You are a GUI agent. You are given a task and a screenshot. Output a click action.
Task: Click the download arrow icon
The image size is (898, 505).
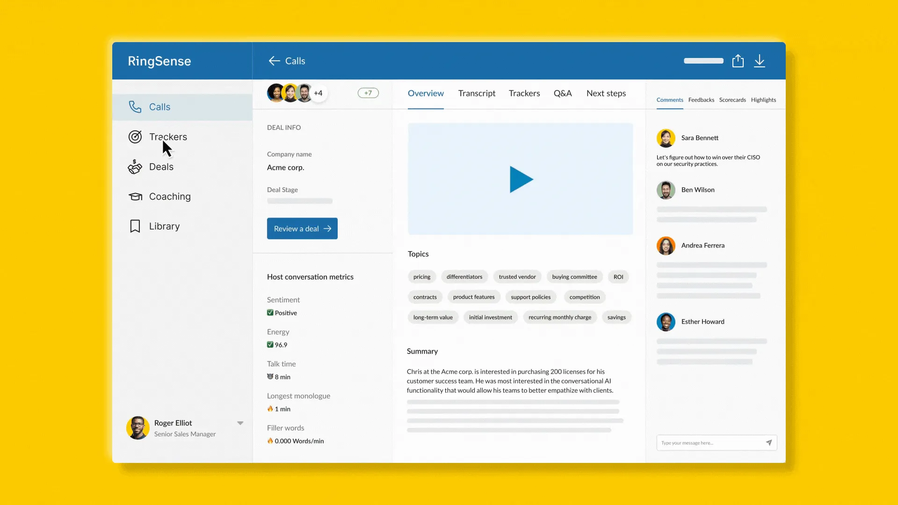point(760,61)
